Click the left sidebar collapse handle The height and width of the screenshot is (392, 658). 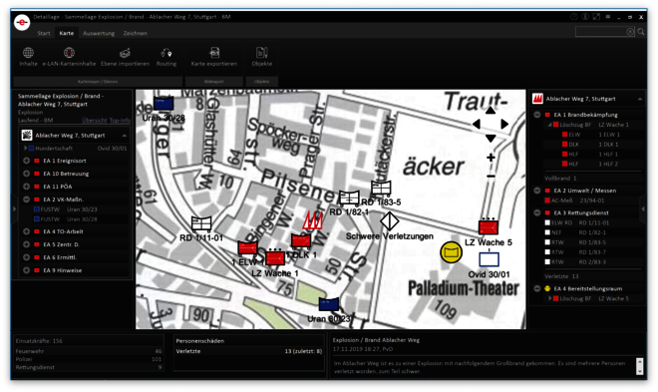(15, 208)
